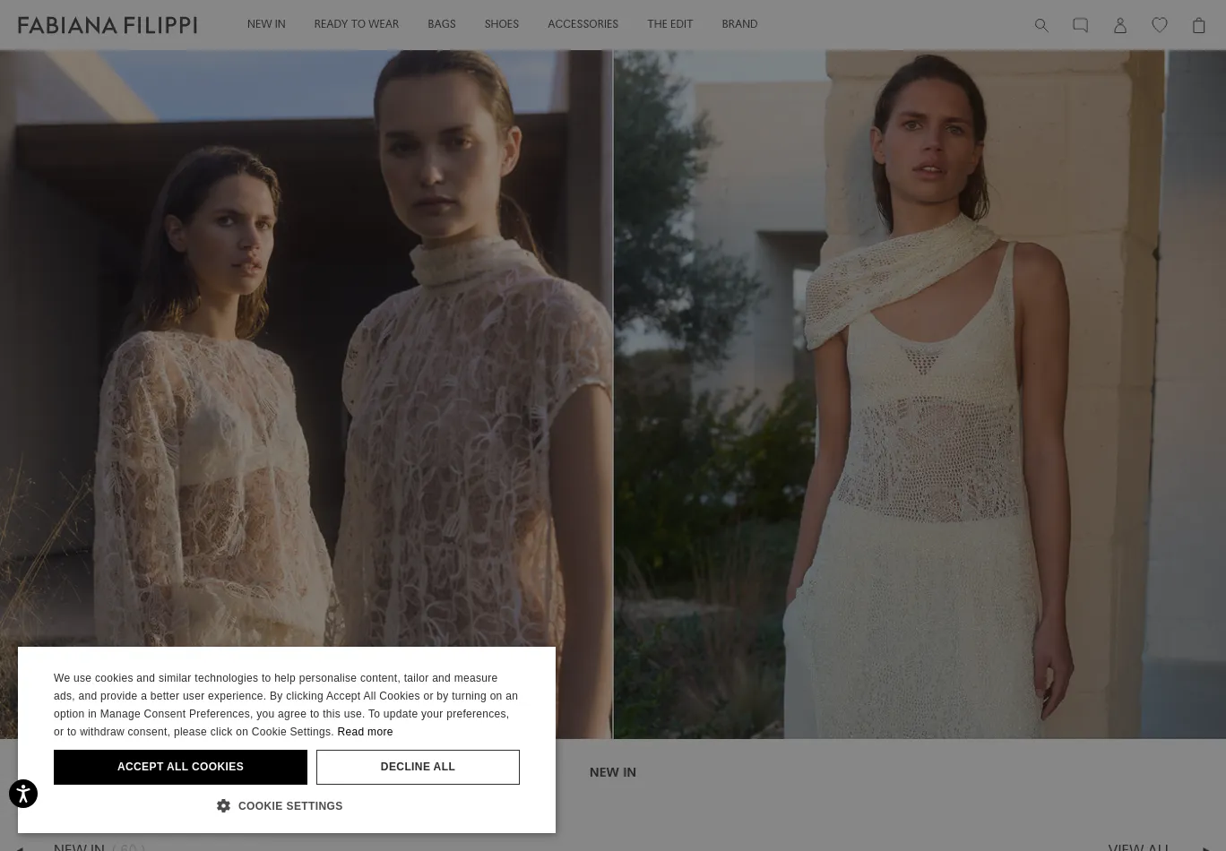The height and width of the screenshot is (851, 1226).
Task: Open the accessibility options icon
Action: [x=23, y=794]
